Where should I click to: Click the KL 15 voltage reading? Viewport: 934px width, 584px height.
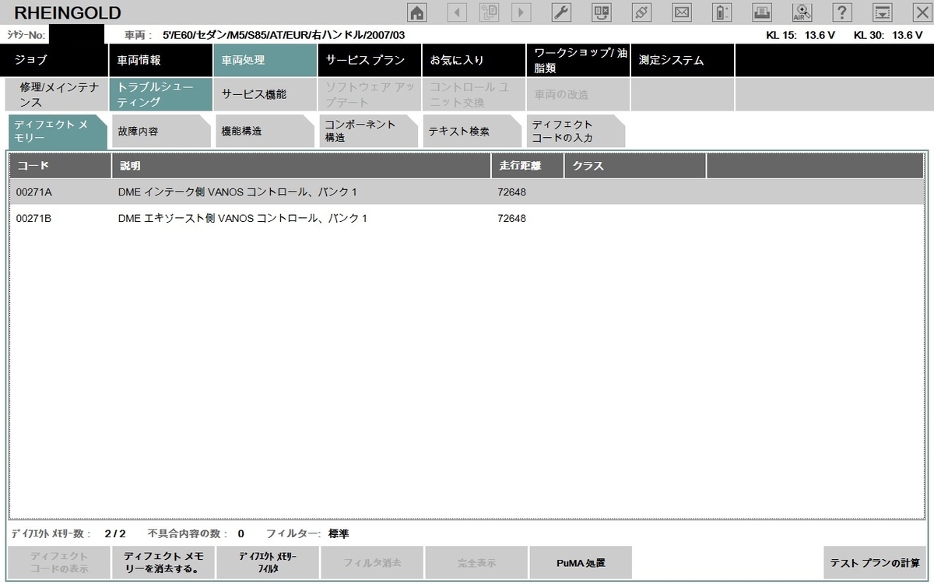pyautogui.click(x=801, y=35)
